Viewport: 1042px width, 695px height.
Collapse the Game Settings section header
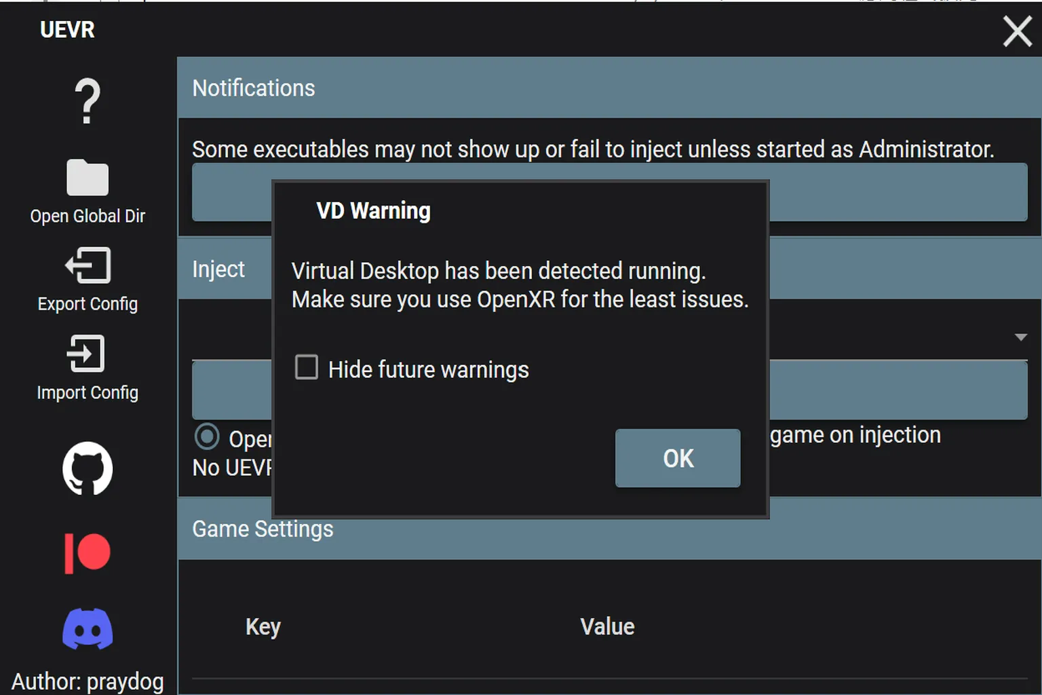click(609, 529)
